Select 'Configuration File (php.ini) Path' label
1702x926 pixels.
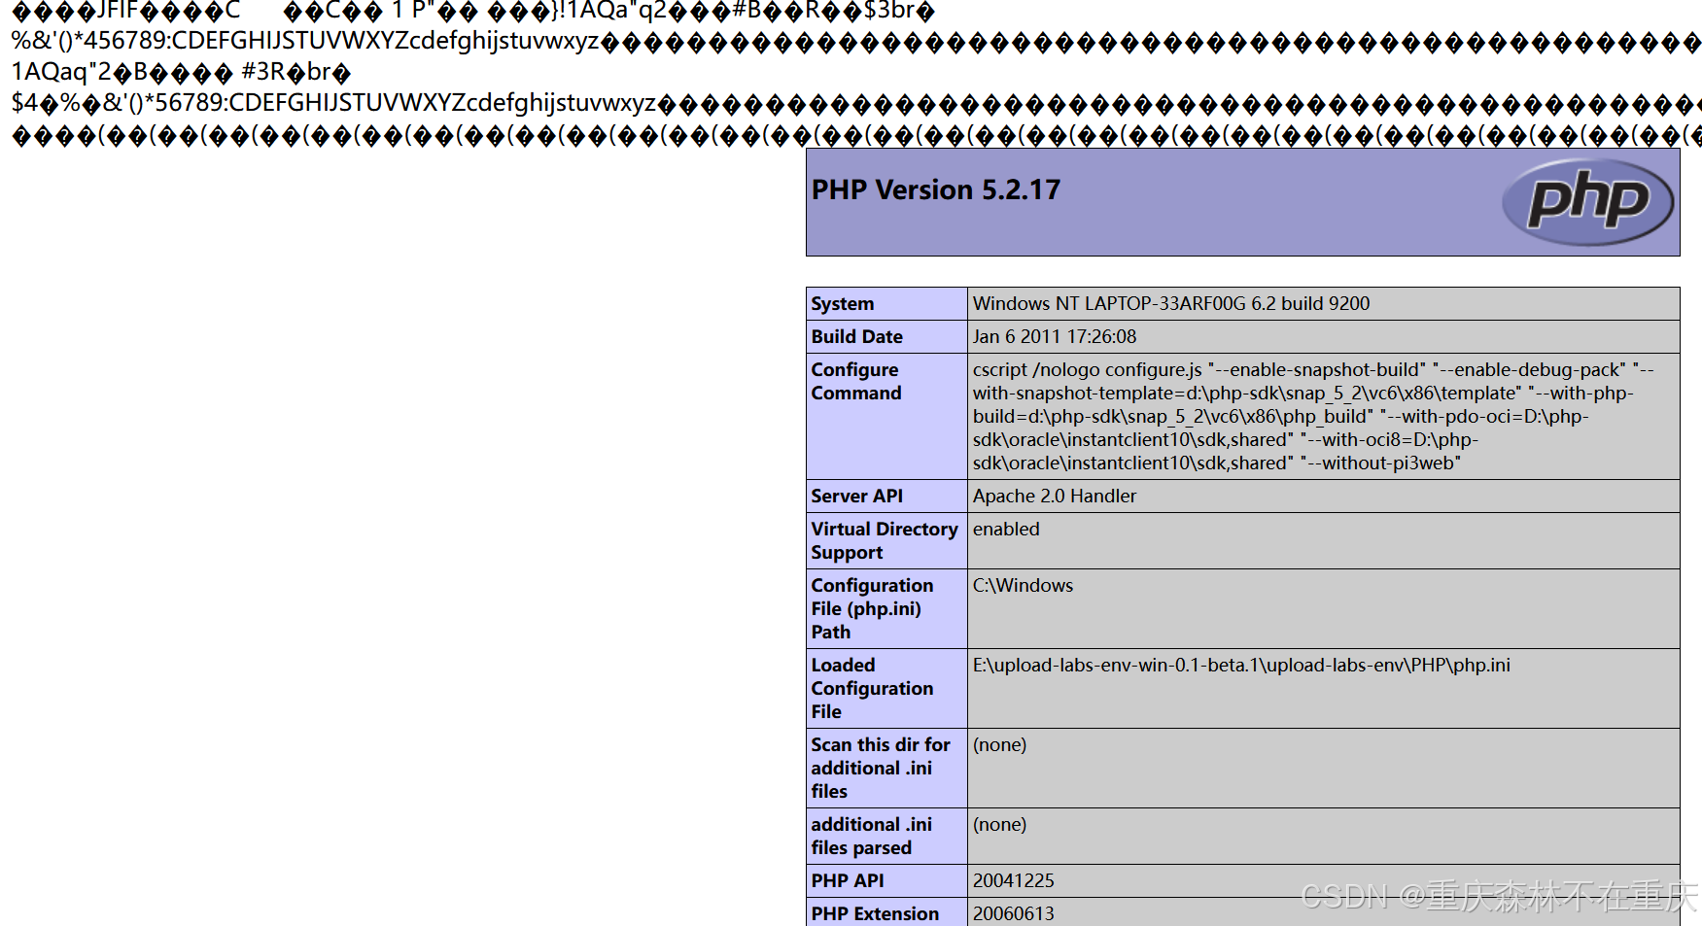pos(872,608)
